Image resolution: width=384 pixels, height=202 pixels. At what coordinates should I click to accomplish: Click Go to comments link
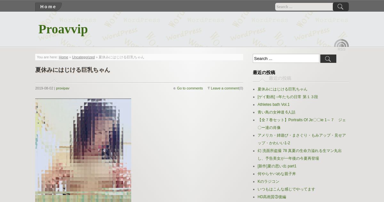click(x=190, y=88)
